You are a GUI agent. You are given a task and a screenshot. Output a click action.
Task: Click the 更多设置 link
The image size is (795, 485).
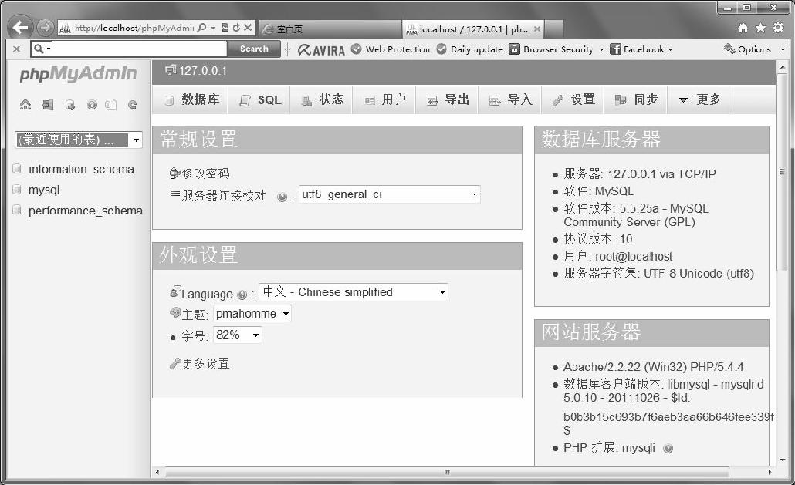click(x=206, y=363)
